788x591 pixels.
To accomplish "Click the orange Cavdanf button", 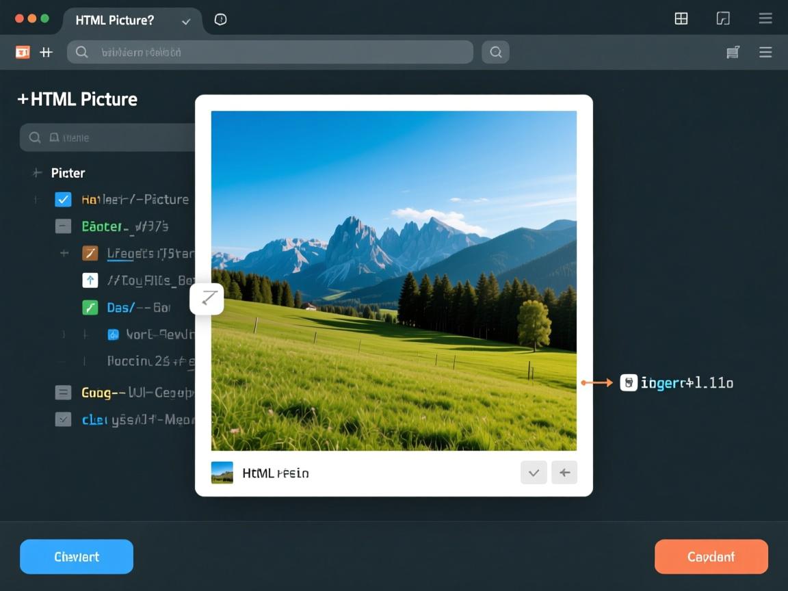I will click(x=711, y=557).
